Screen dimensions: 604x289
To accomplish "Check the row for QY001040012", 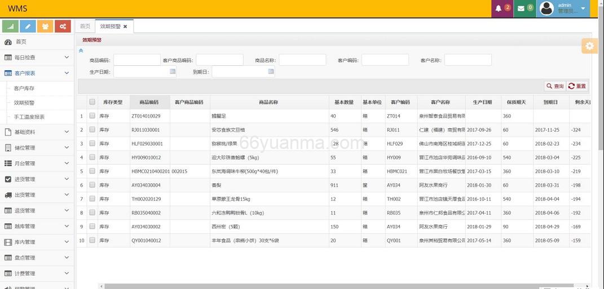I will click(x=92, y=240).
